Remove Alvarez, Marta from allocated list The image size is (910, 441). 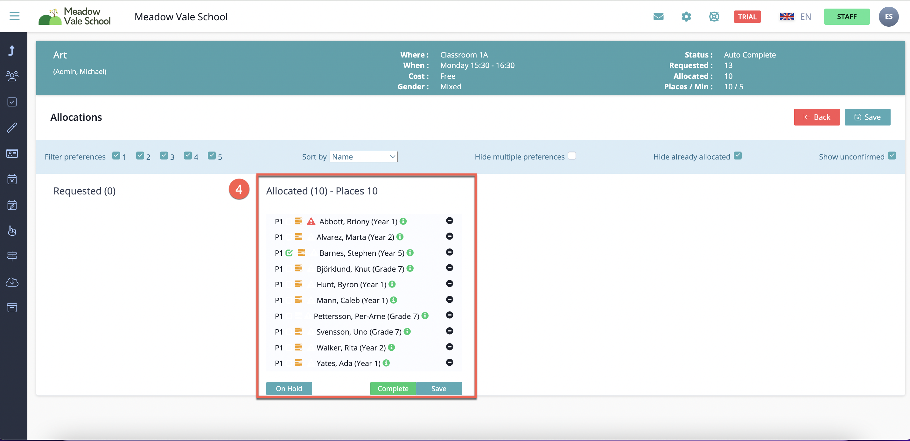[449, 236]
